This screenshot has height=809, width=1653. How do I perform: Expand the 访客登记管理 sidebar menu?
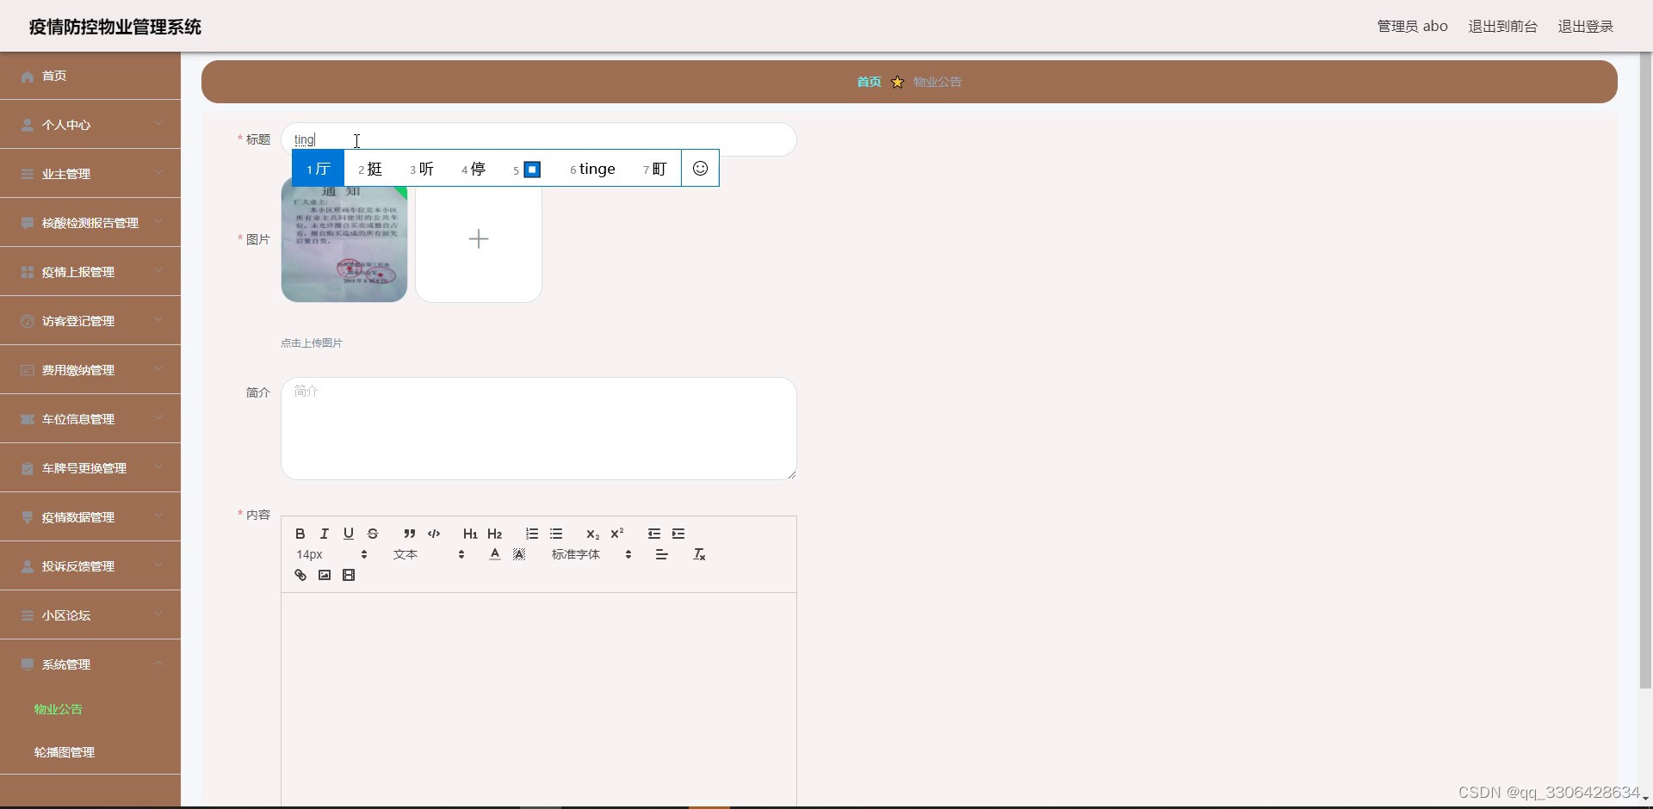[x=90, y=321]
